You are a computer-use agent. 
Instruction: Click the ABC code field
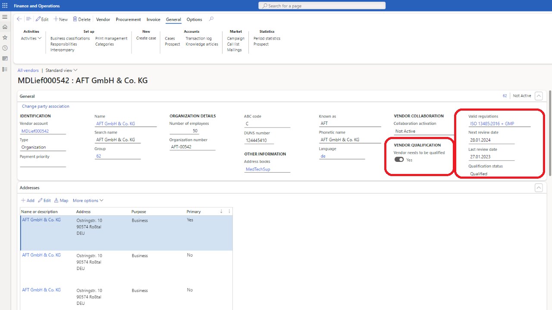(267, 124)
